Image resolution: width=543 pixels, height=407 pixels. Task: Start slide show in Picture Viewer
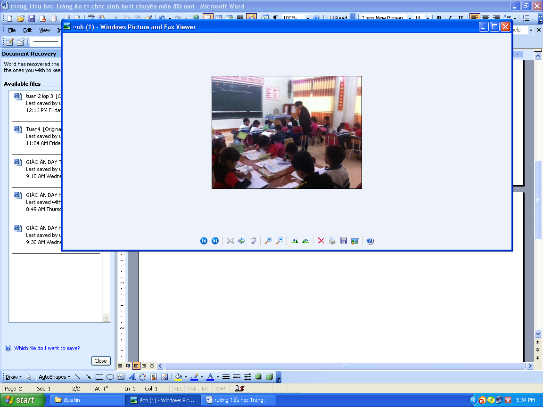(x=253, y=241)
